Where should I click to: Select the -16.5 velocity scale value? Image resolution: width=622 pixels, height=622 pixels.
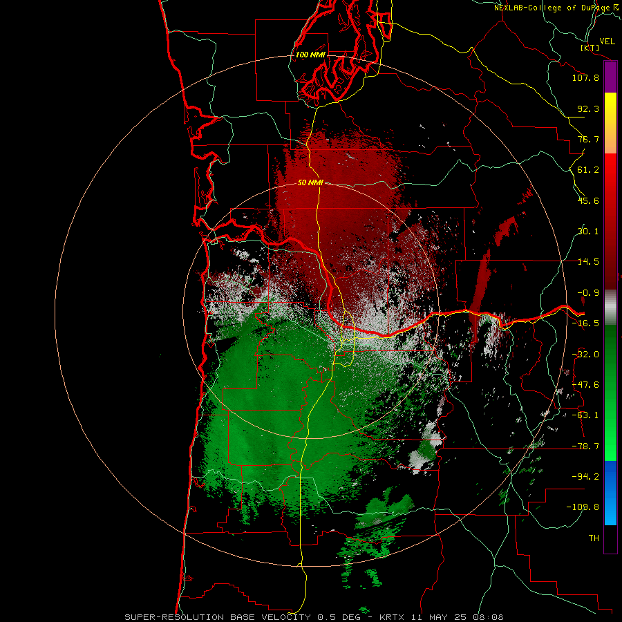[585, 323]
